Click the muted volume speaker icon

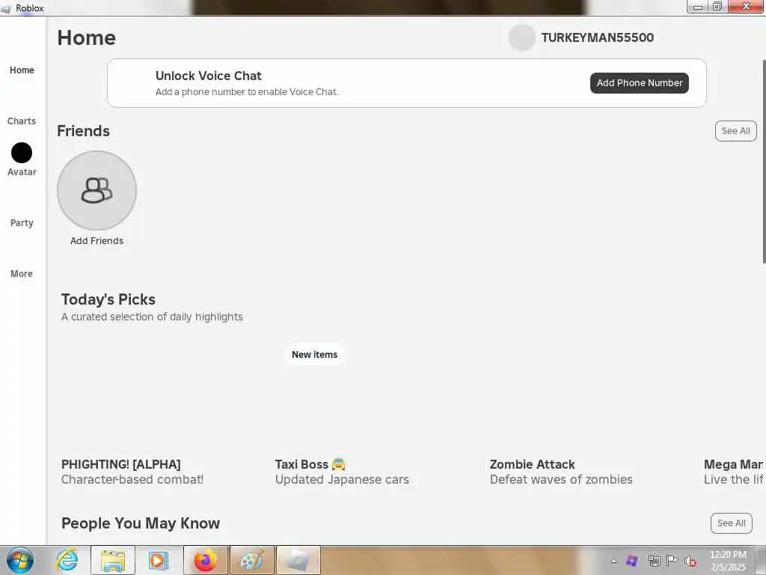point(690,562)
